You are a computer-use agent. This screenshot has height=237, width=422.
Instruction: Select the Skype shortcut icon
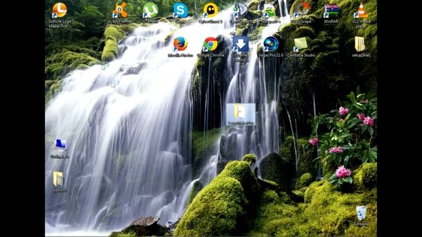(180, 11)
